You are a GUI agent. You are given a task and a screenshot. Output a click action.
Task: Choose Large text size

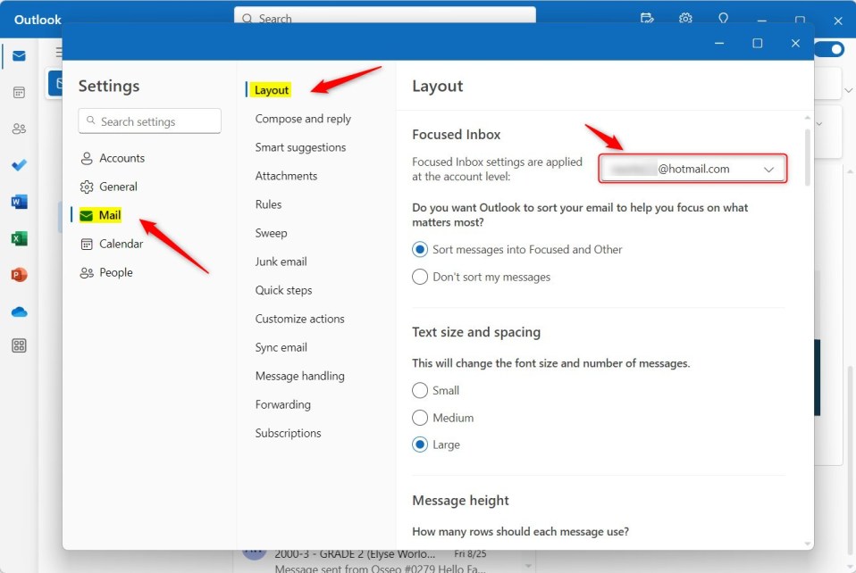click(420, 444)
